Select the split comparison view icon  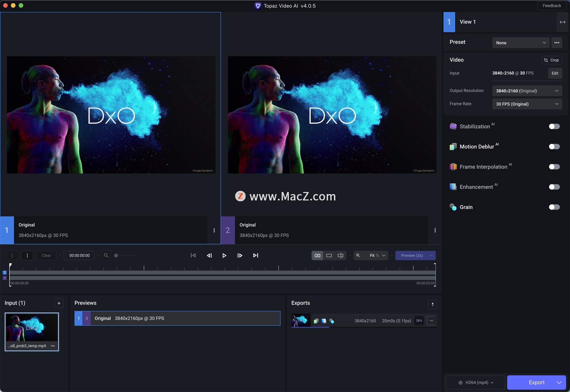point(341,255)
